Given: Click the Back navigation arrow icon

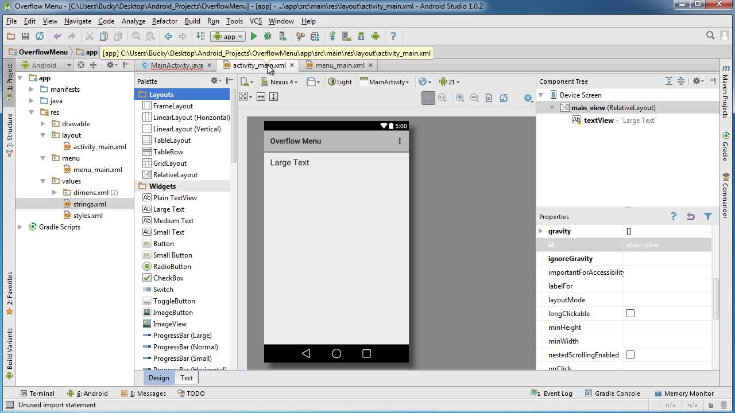Looking at the screenshot, I should coord(168,36).
